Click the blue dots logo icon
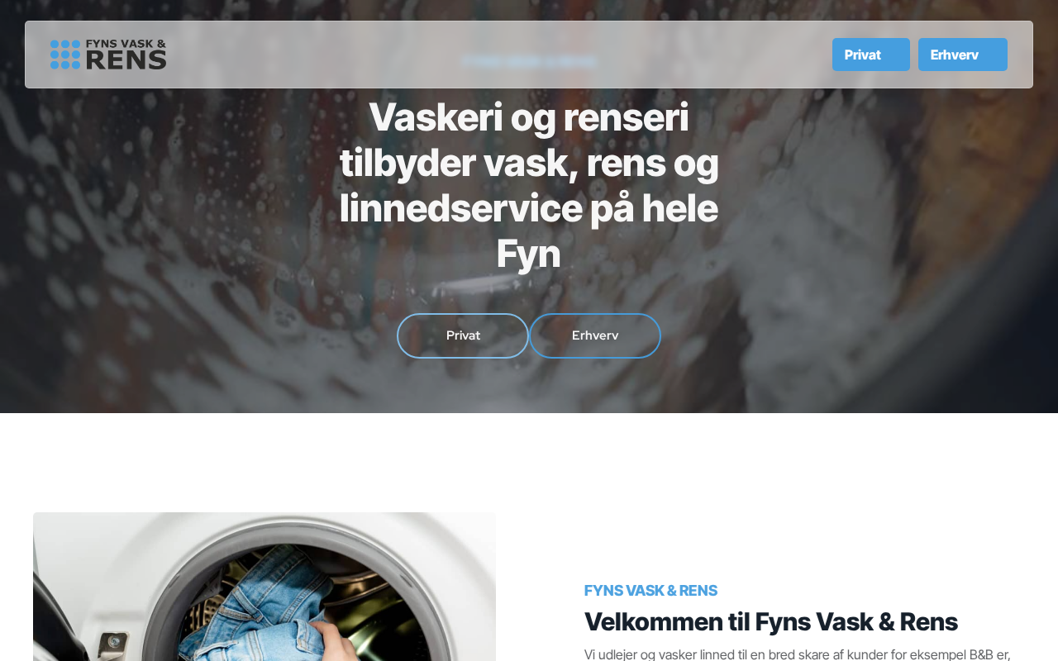Viewport: 1058px width, 661px height. 65,55
